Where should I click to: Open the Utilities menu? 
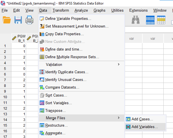(117, 11)
